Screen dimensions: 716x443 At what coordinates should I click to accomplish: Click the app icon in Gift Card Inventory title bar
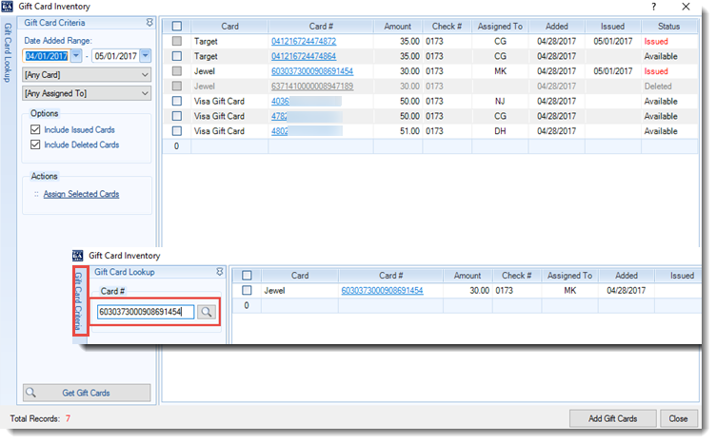[x=7, y=7]
